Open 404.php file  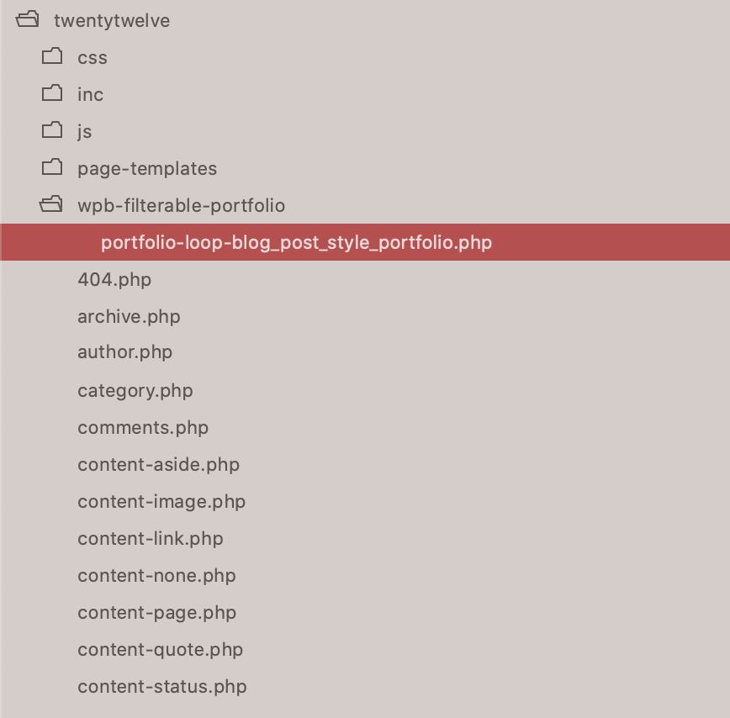[114, 280]
